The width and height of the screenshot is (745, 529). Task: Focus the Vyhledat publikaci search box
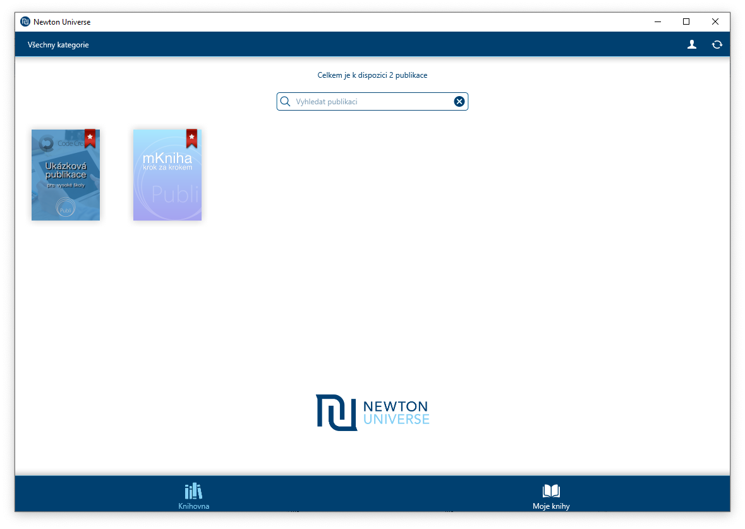pos(372,101)
